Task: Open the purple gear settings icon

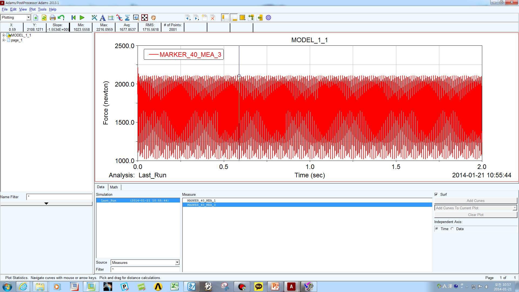Action: pyautogui.click(x=268, y=18)
